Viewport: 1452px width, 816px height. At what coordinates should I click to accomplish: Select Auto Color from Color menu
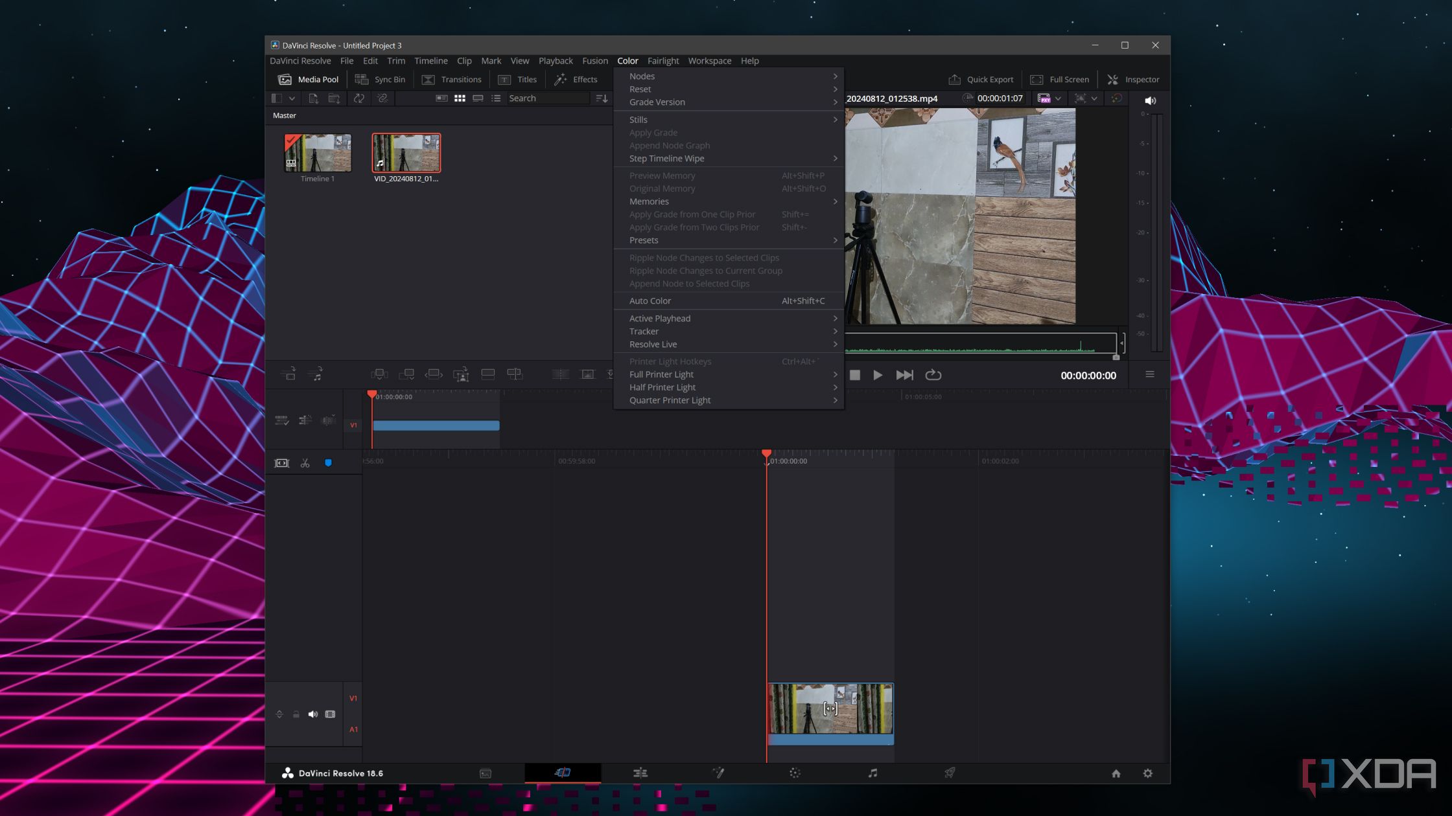click(x=650, y=301)
